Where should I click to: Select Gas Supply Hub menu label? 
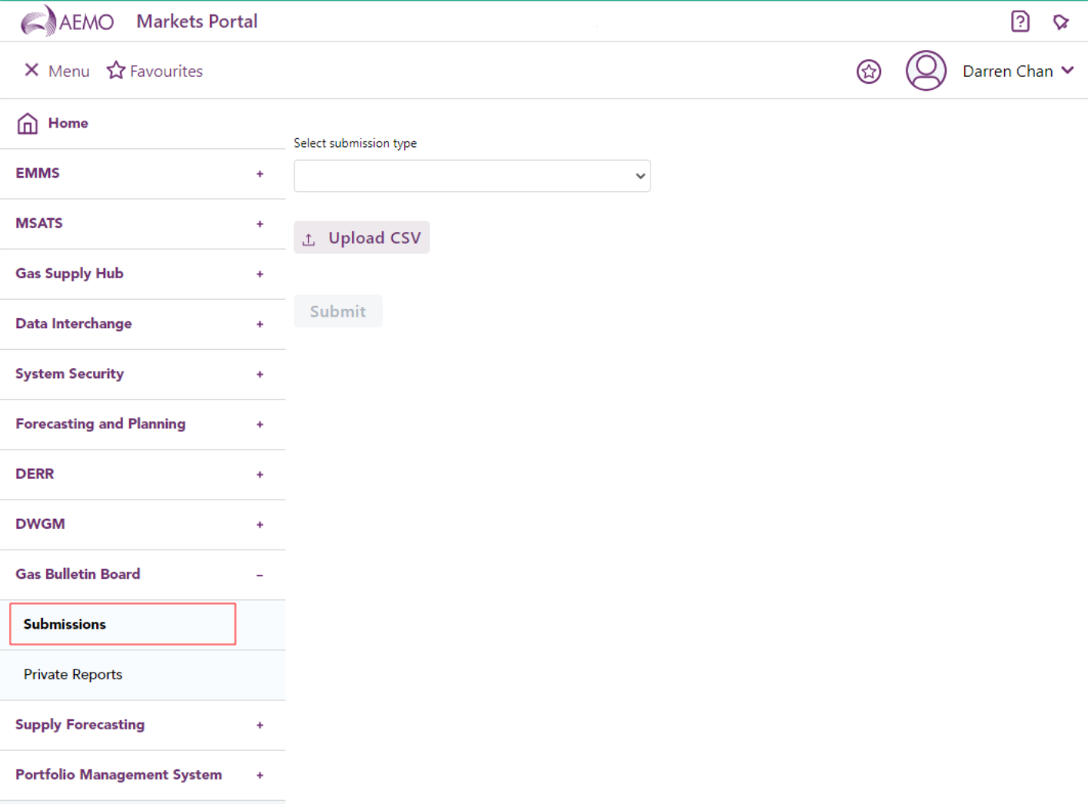[x=69, y=273]
